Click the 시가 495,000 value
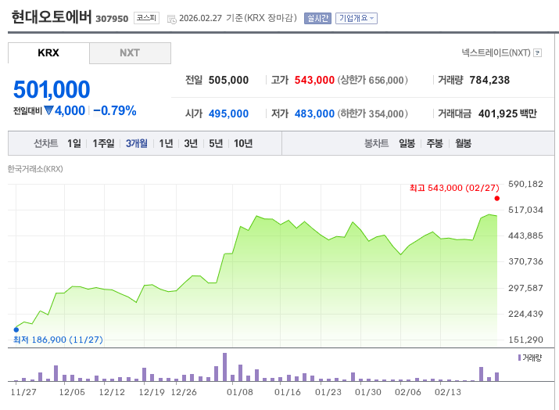The width and height of the screenshot is (559, 410). point(228,113)
